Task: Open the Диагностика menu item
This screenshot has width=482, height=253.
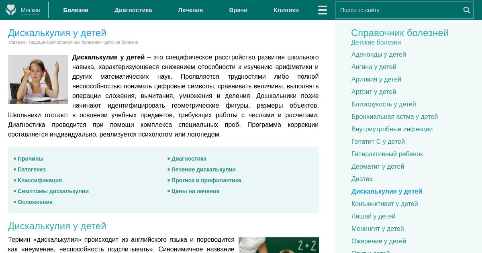Action: pos(133,10)
